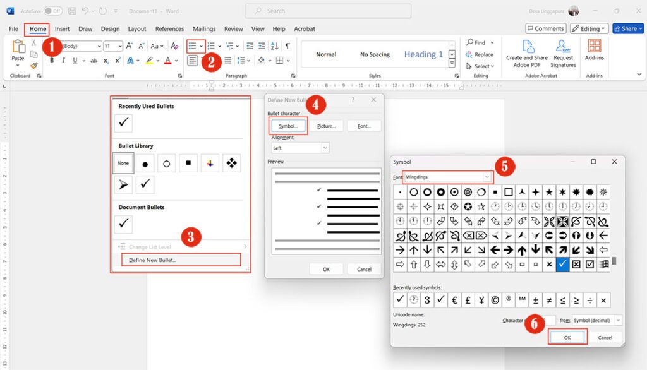The image size is (647, 370).
Task: Toggle bold formatting in the ribbon
Action: (x=52, y=61)
